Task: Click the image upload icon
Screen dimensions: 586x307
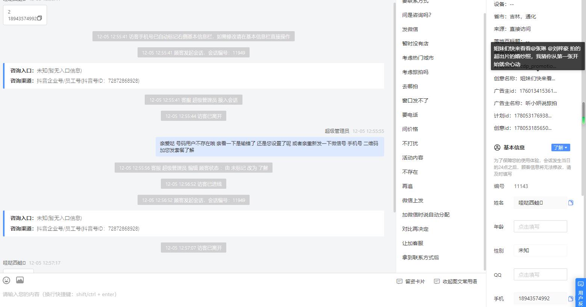Action: pyautogui.click(x=20, y=280)
